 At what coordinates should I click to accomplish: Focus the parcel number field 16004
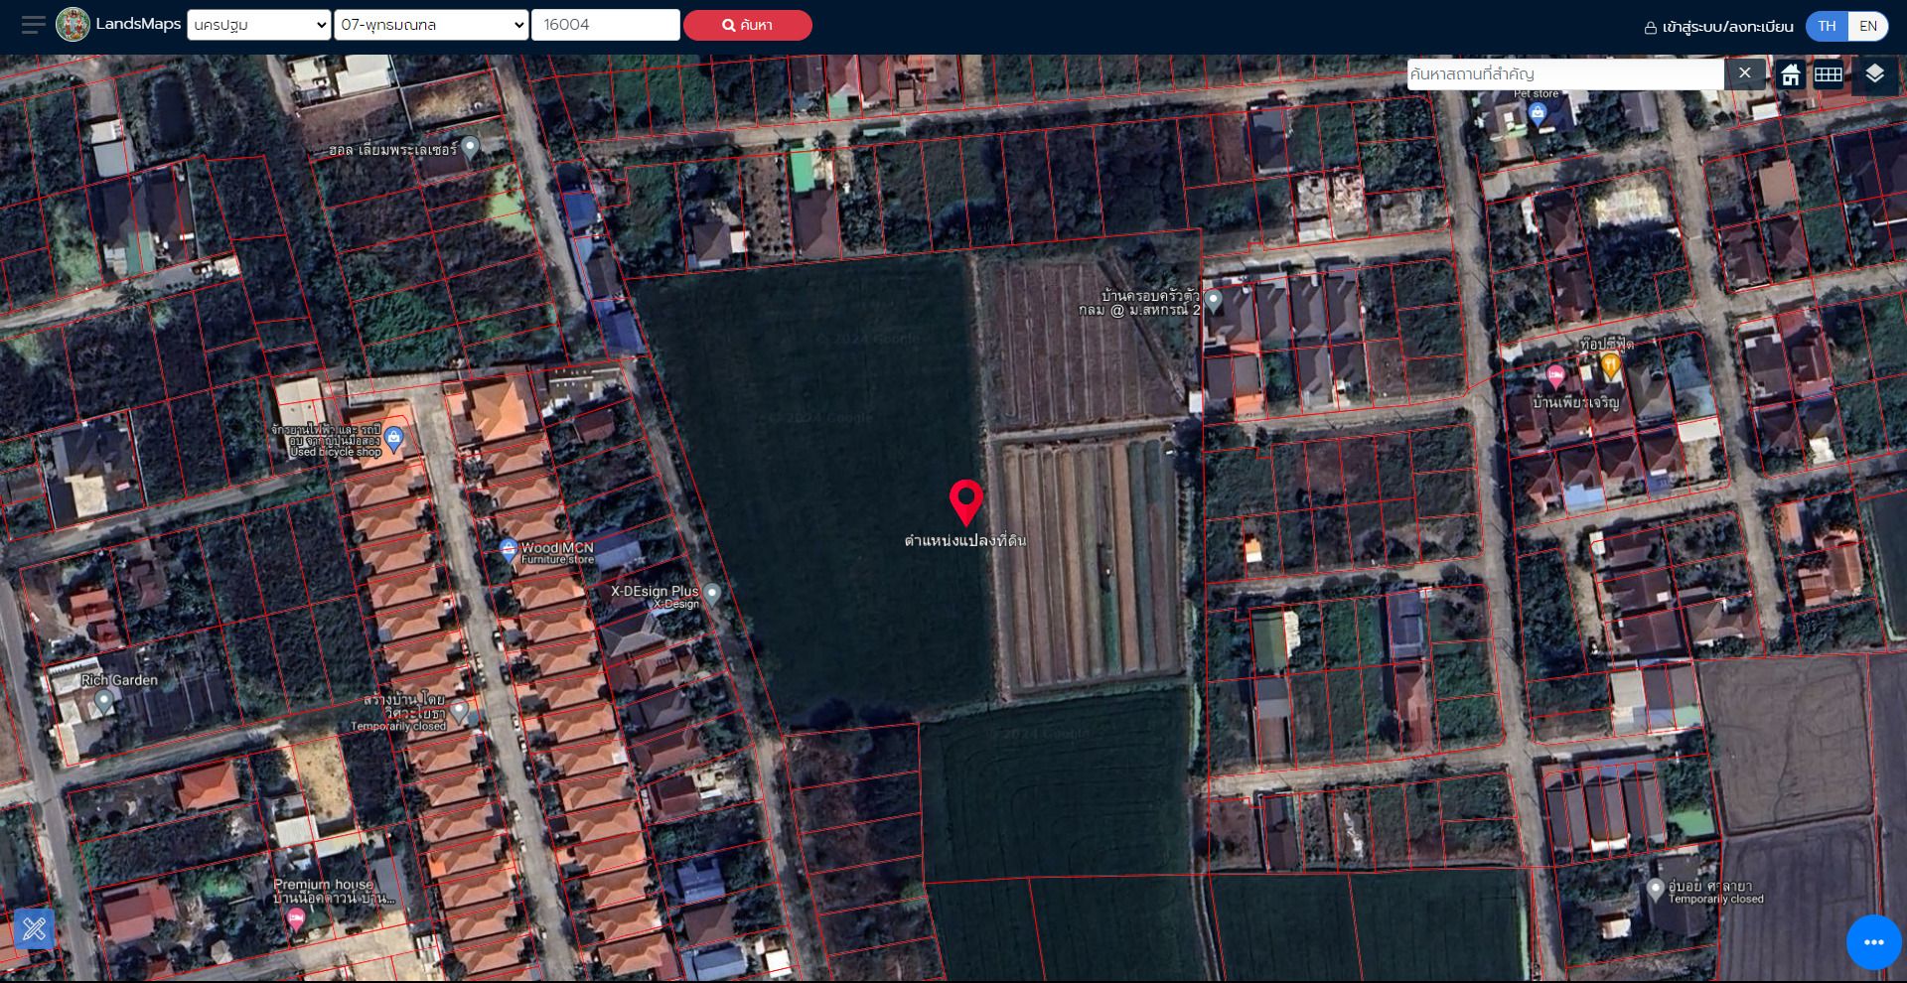coord(605,25)
